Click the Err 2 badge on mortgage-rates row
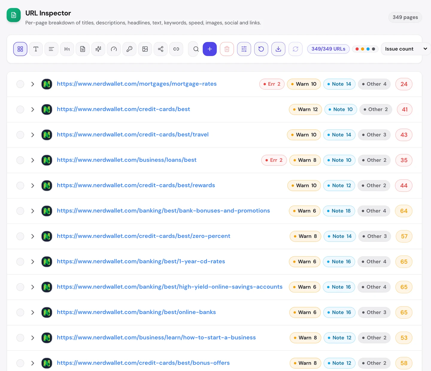 point(272,84)
